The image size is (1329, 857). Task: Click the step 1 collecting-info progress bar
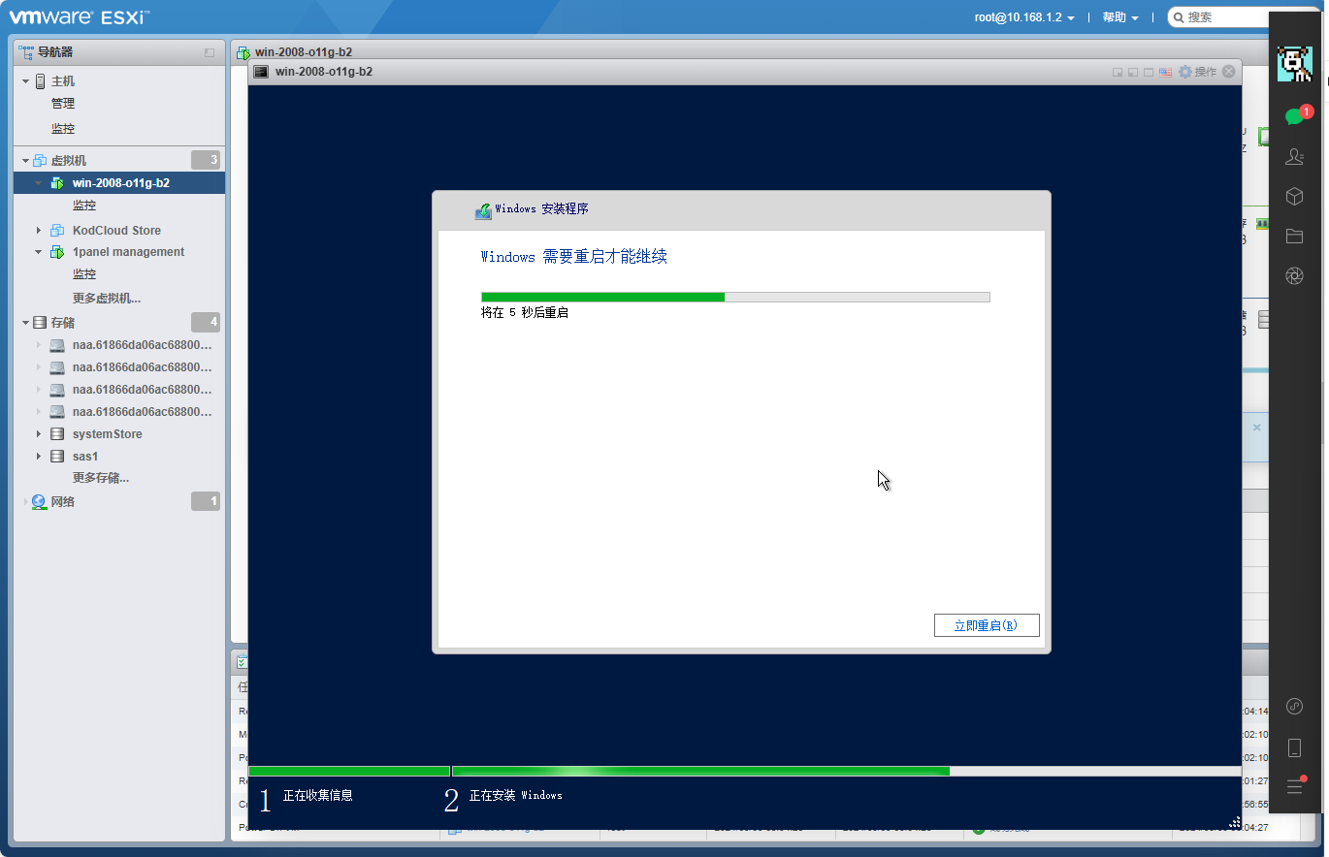click(x=349, y=772)
